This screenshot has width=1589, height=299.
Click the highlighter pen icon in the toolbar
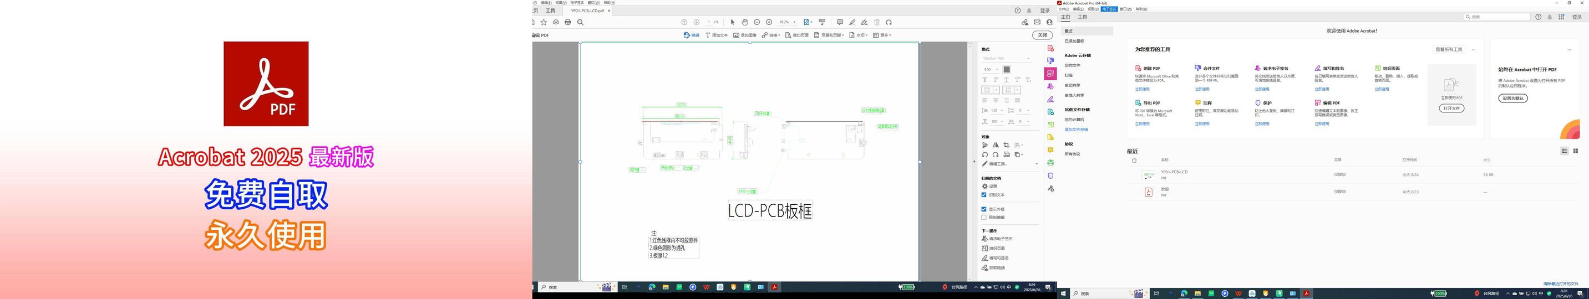(x=852, y=22)
